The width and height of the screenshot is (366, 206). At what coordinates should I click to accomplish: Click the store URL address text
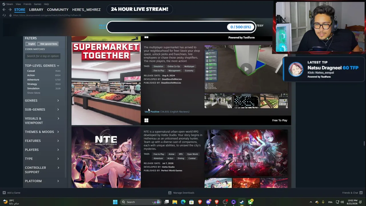pyautogui.click(x=47, y=15)
